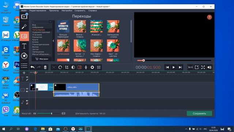Toggle linking on the audio track
The image size is (234, 132).
click(27, 103)
